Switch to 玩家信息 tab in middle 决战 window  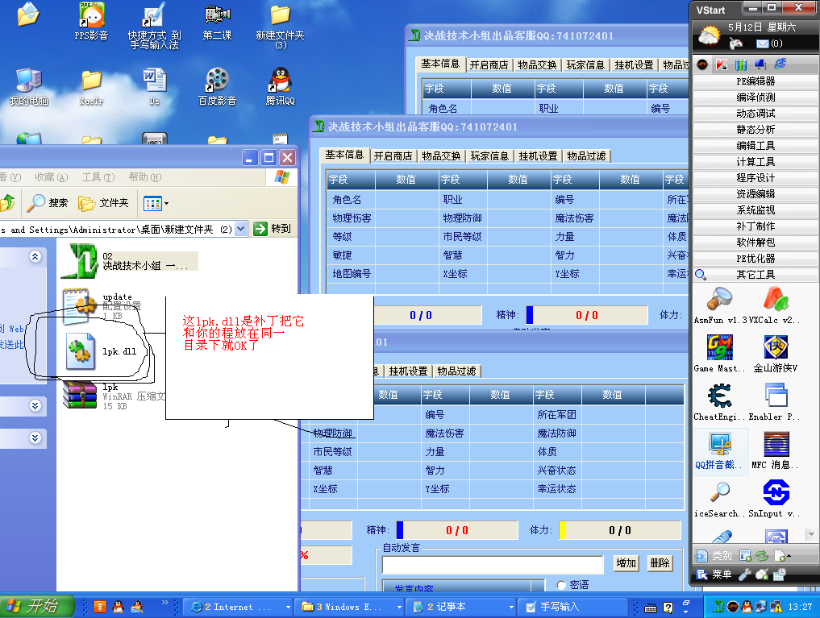[489, 156]
